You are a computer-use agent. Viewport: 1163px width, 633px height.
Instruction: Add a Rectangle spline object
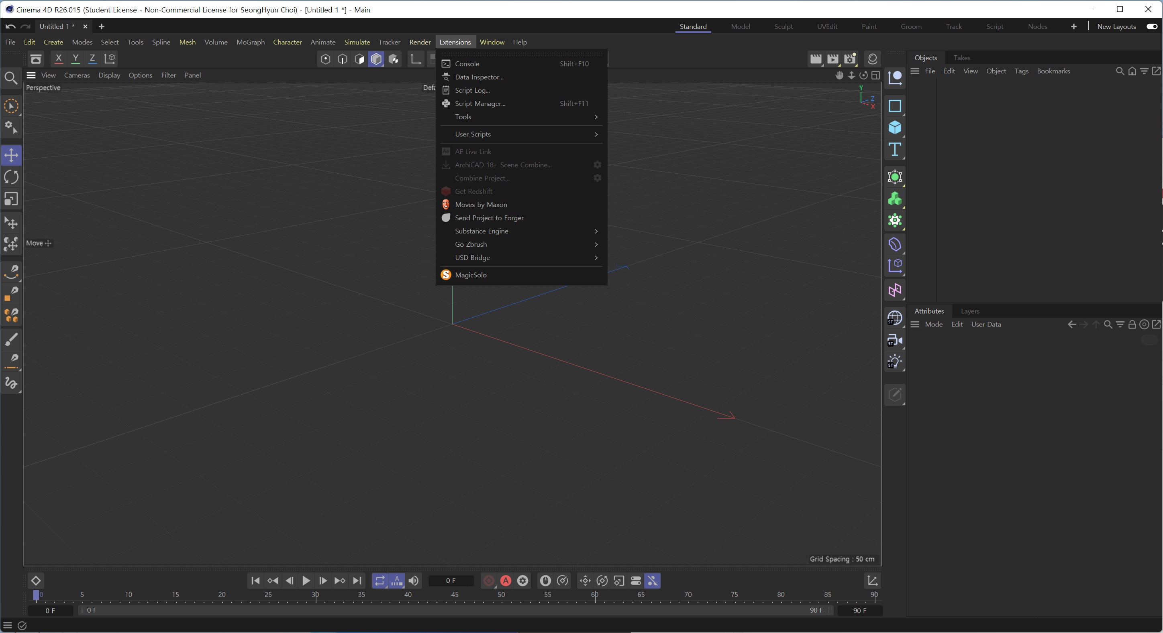point(895,106)
